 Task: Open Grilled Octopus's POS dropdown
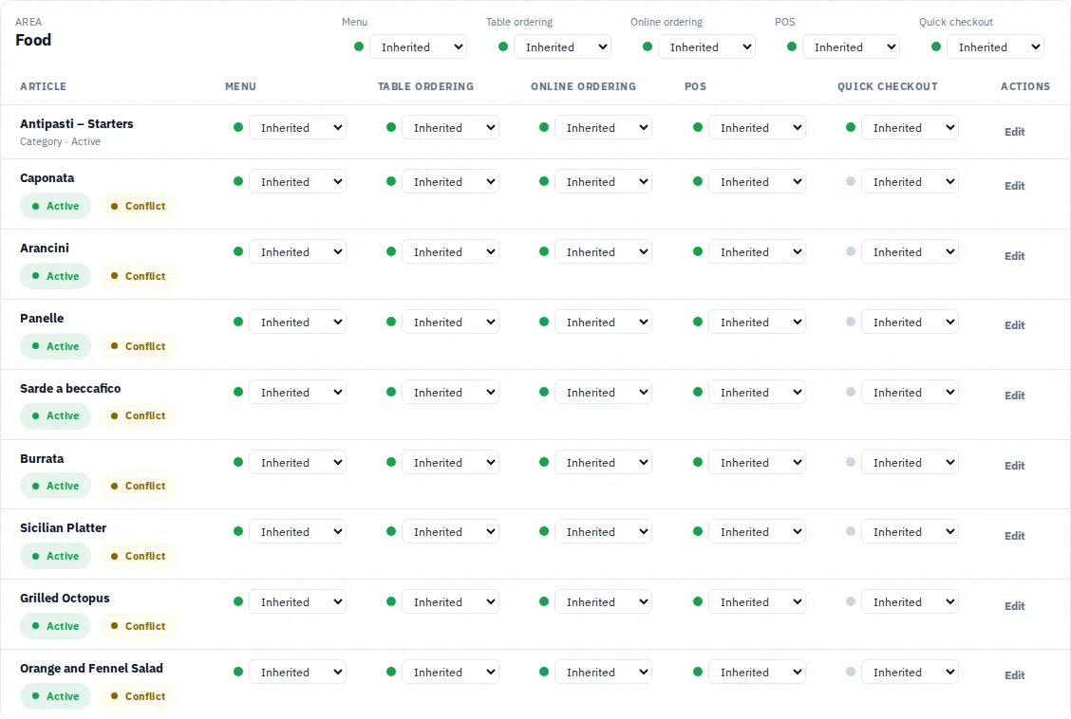757,602
